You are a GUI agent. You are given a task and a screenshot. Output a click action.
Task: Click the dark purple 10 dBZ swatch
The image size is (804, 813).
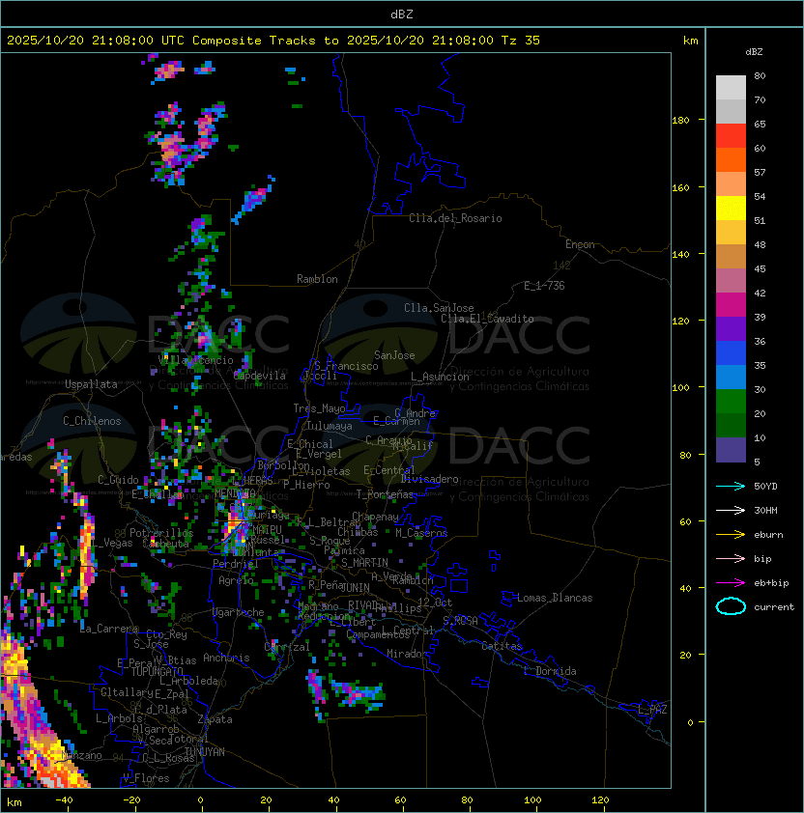click(731, 450)
